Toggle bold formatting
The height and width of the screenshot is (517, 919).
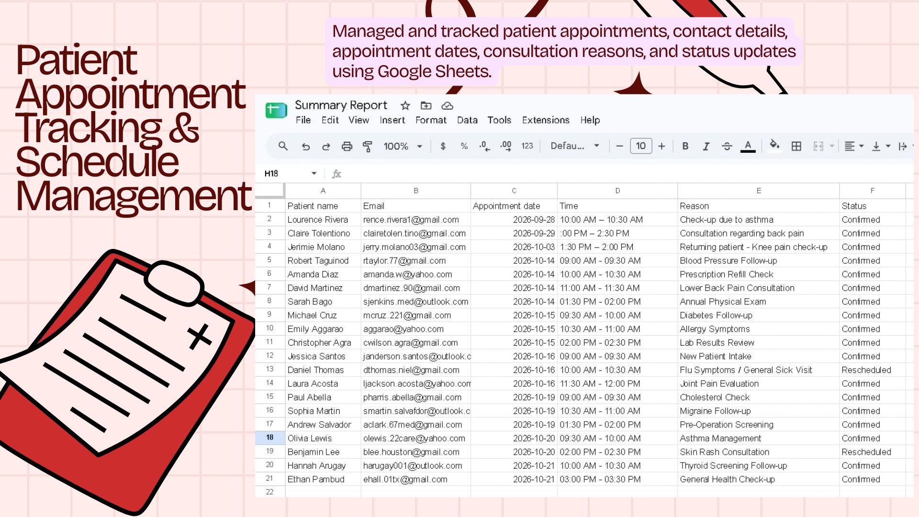click(x=685, y=146)
